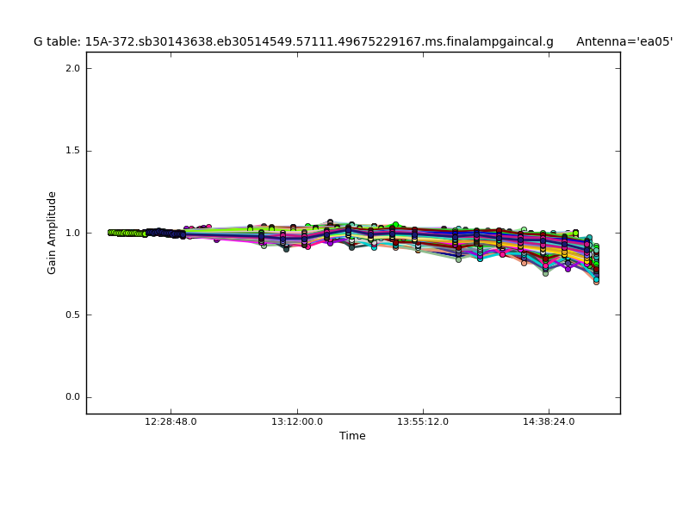This screenshot has width=689, height=517.
Task: Click the Antenna='ea05' label
Action: (x=624, y=41)
